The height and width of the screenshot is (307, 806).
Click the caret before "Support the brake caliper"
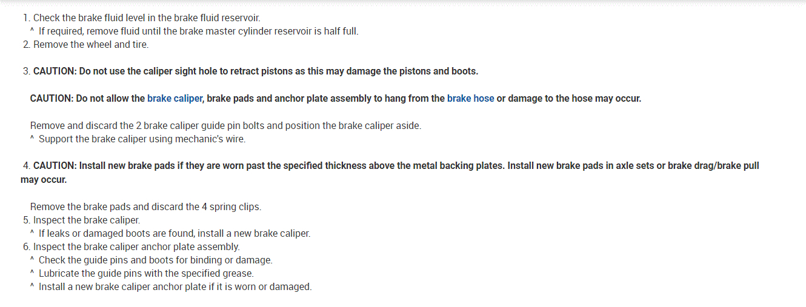tap(32, 139)
